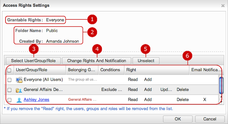This screenshot has width=228, height=124.
Task: Close the Access Rights Settings dialog
Action: click(x=223, y=6)
